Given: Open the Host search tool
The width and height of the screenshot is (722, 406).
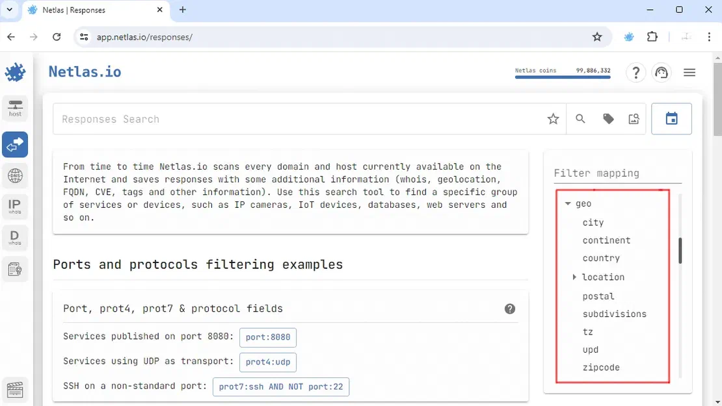Looking at the screenshot, I should pyautogui.click(x=14, y=108).
